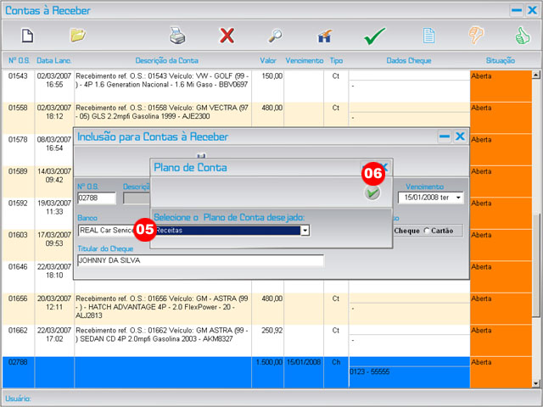Click the printer icon

pos(176,36)
